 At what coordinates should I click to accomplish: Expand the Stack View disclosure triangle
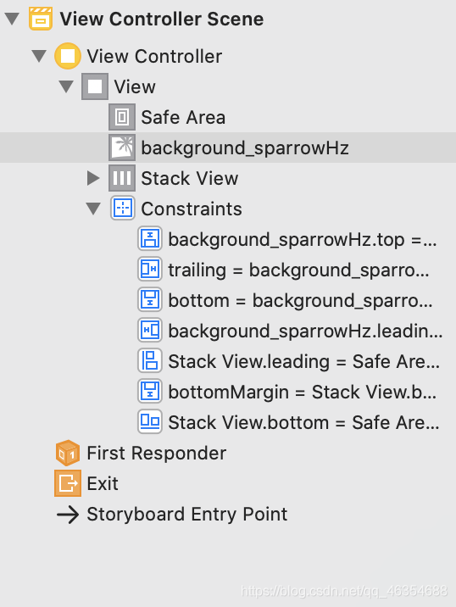[93, 178]
